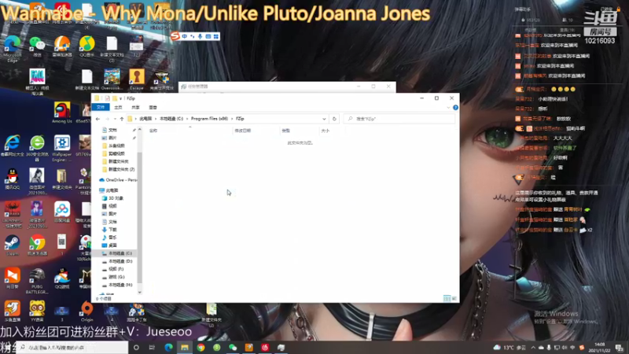Switch to the 查看 ribbon tab

tap(153, 108)
